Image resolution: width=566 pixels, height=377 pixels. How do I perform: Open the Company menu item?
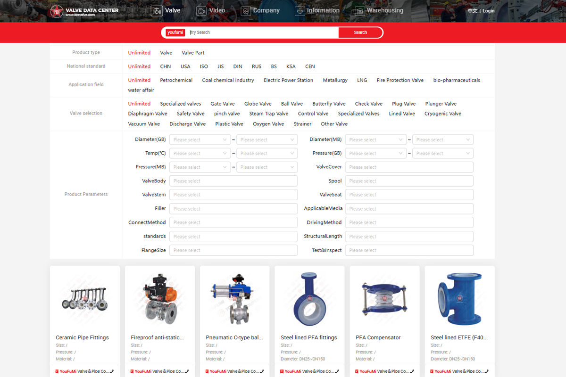tap(266, 10)
